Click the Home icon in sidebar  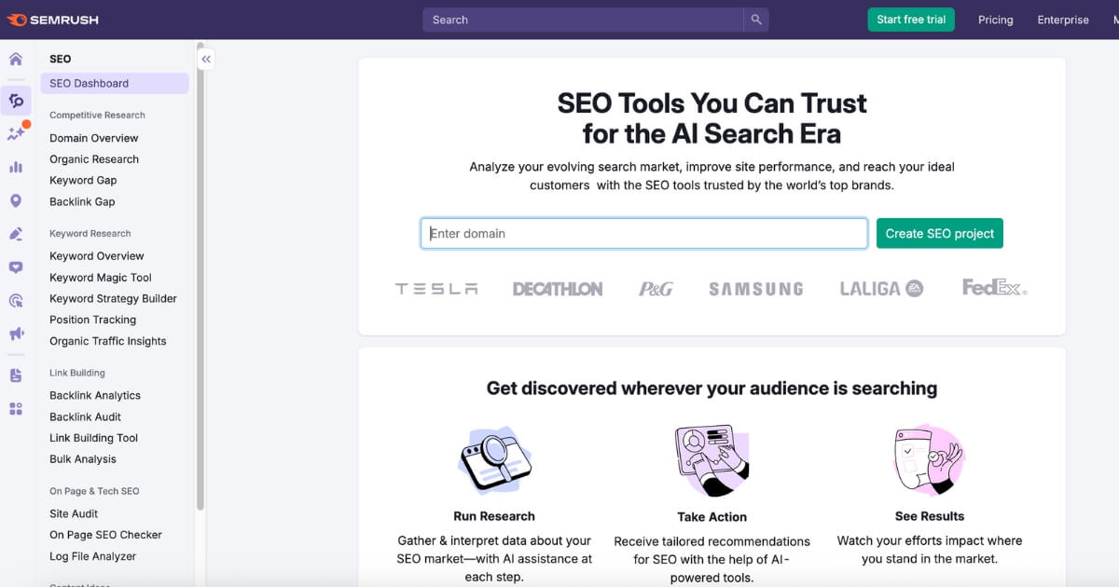(16, 60)
